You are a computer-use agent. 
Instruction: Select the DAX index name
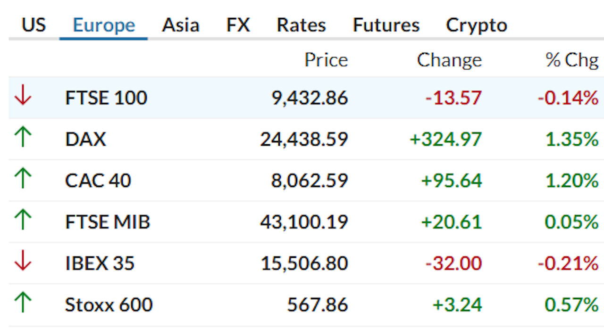point(86,139)
